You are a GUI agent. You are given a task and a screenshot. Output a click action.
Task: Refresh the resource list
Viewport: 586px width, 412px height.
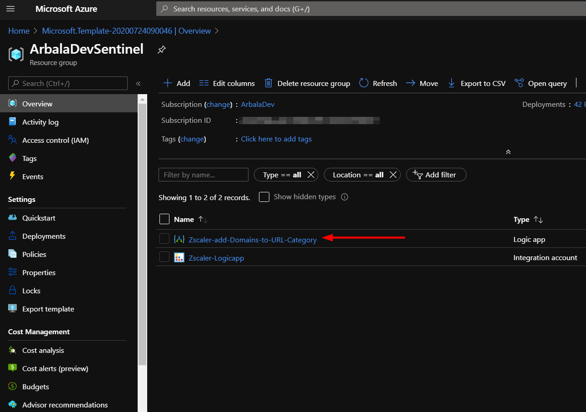point(378,83)
